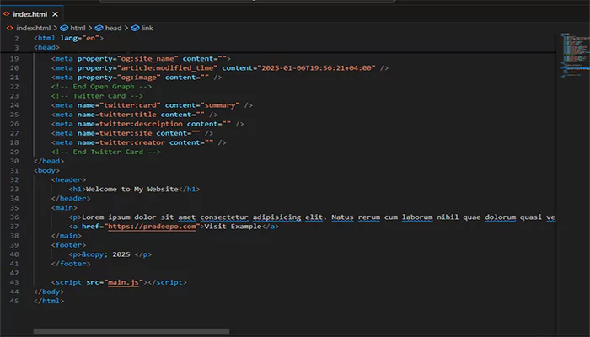The image size is (590, 337).
Task: Click twitter:site on line 27
Action: point(126,133)
